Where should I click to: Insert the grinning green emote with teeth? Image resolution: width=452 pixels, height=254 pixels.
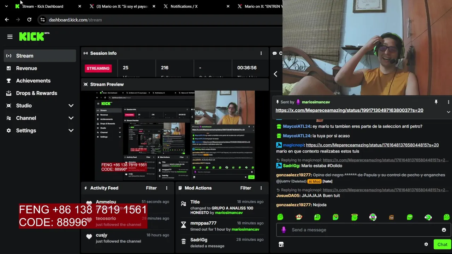coord(410,217)
